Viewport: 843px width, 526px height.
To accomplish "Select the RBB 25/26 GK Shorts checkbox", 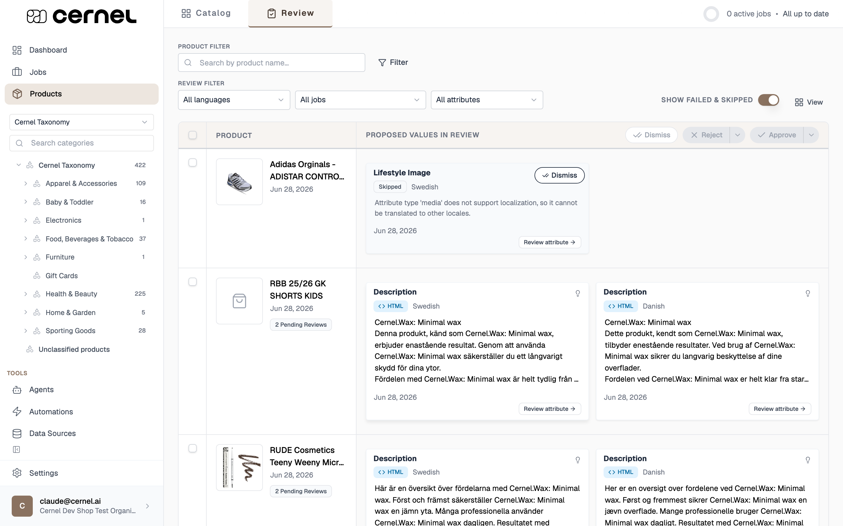I will coord(193,282).
